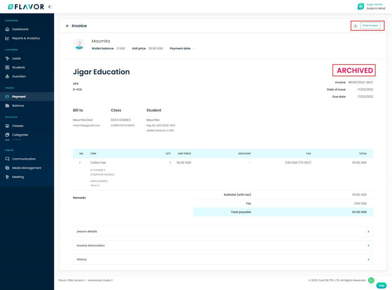Viewport: 392px width, 290px height.
Task: Click the Print Invoice button
Action: coord(369,25)
